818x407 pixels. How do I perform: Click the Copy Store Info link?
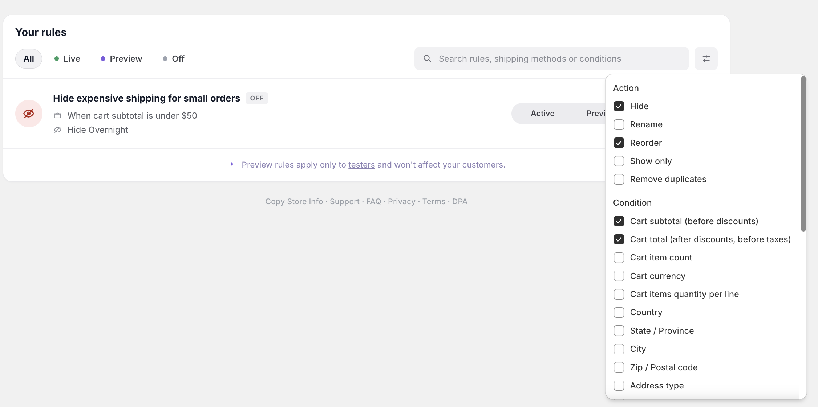pyautogui.click(x=294, y=202)
